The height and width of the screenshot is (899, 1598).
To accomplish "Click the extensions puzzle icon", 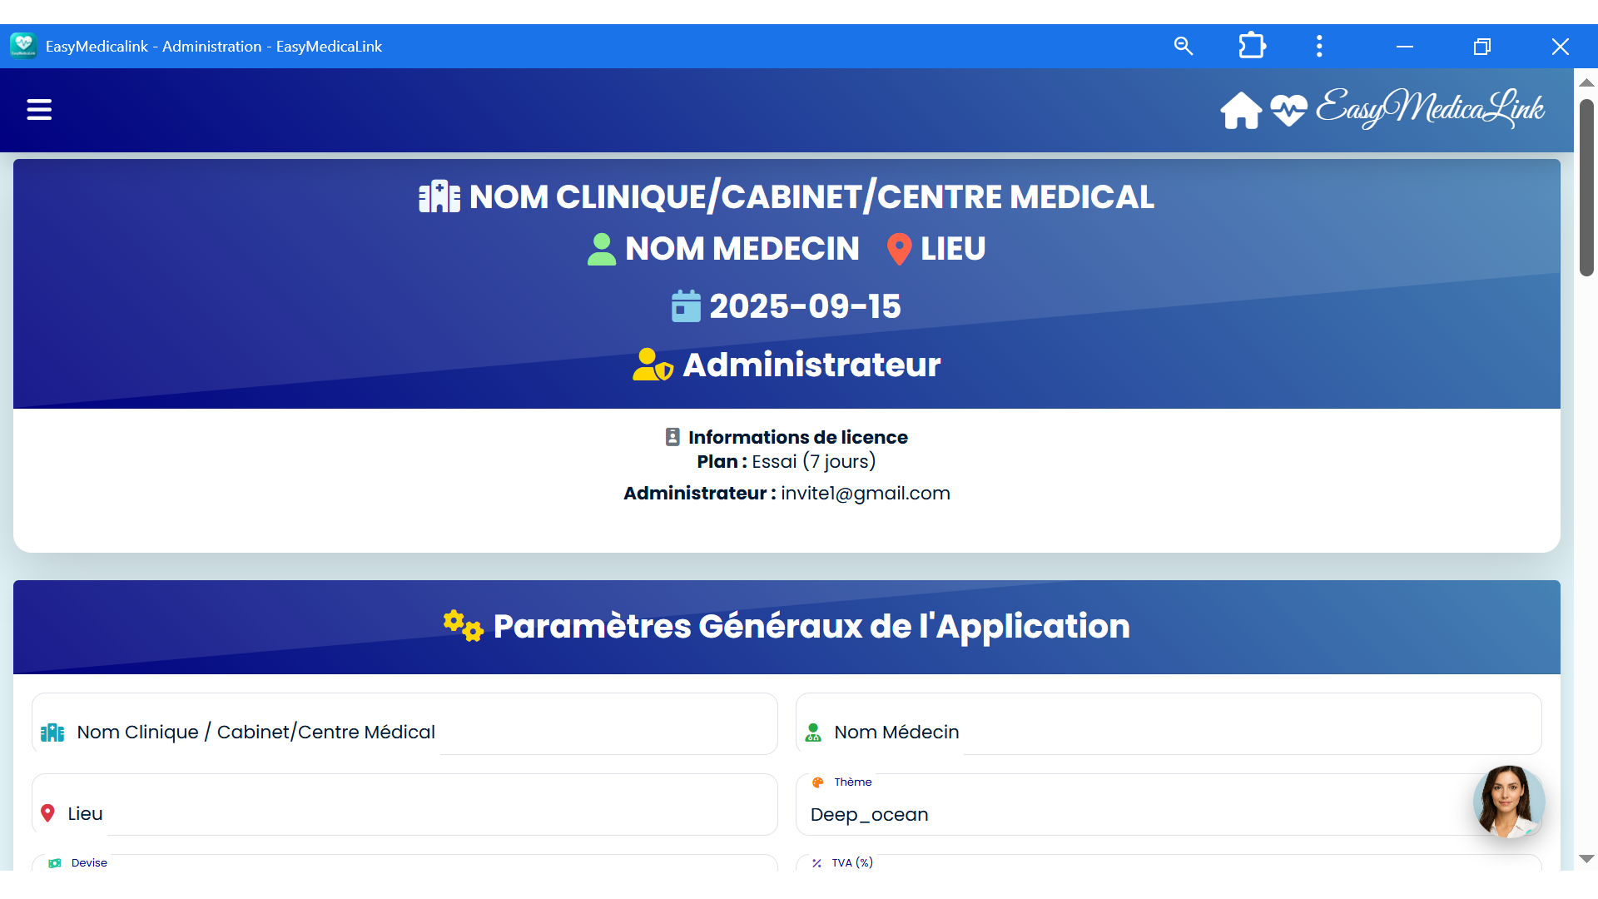I will coord(1252,47).
